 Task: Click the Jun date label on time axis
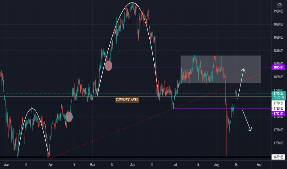click(x=133, y=165)
